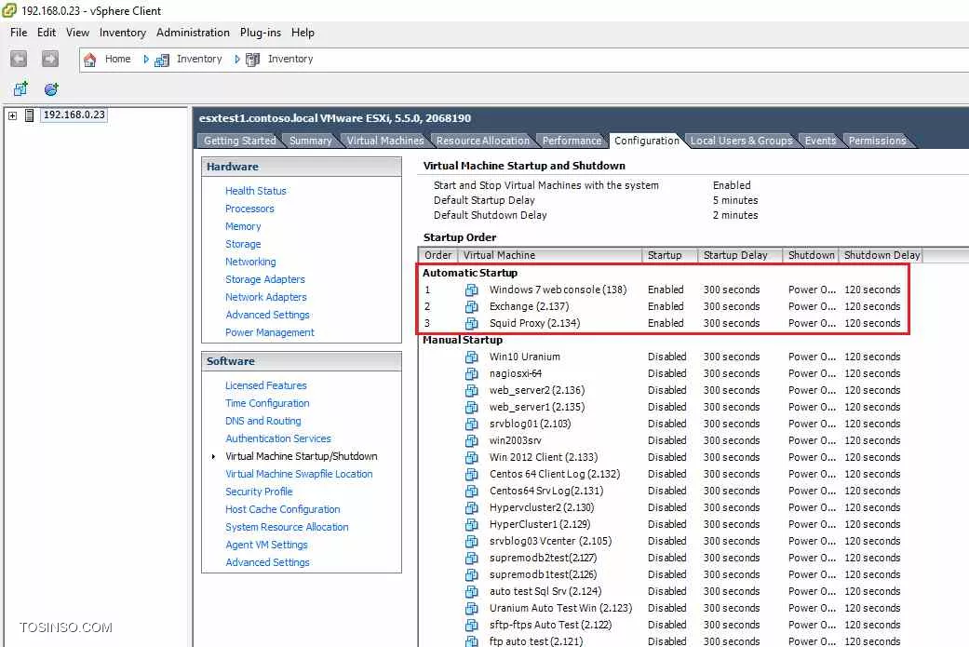Select VM icon for web_server2 (2.136)
969x647 pixels.
pyautogui.click(x=472, y=390)
